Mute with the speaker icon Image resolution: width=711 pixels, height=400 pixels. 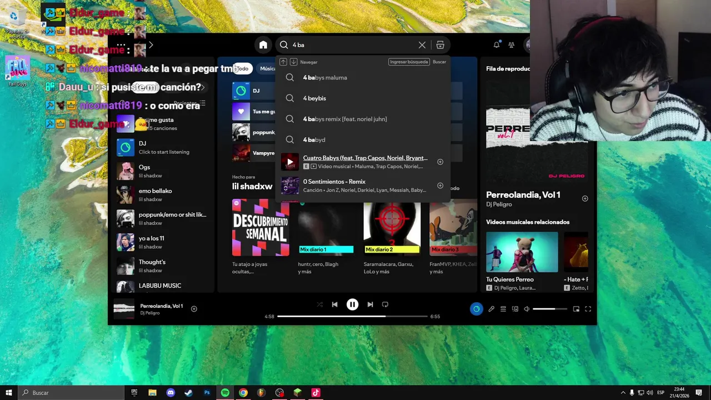coord(527,309)
